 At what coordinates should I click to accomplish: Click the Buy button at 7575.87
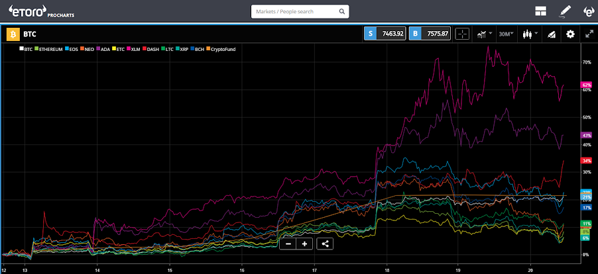point(430,34)
